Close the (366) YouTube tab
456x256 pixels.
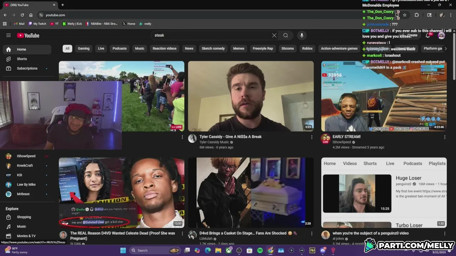[x=54, y=5]
